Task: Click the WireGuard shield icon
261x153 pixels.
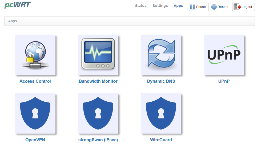Action: tap(161, 113)
